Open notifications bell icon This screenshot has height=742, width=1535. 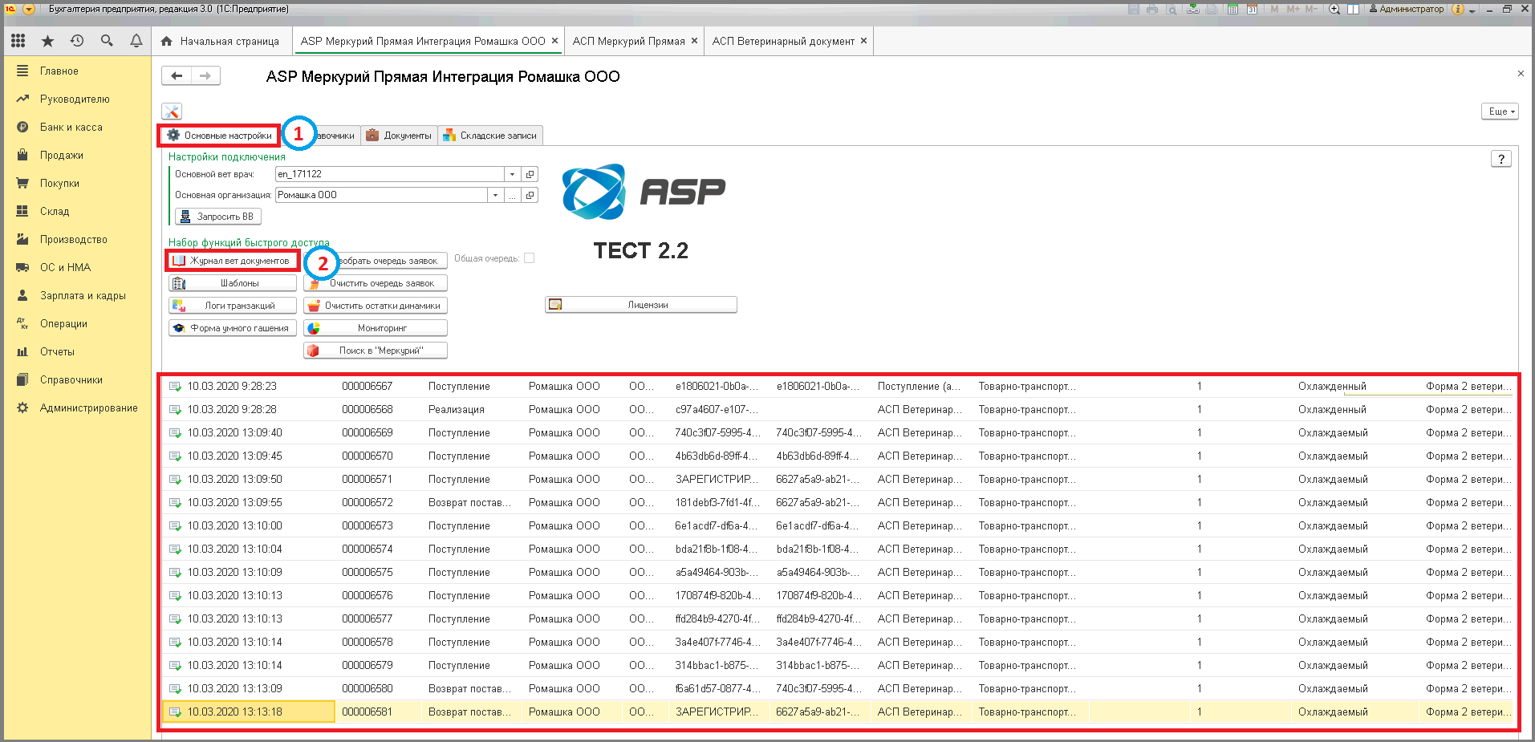coord(136,41)
